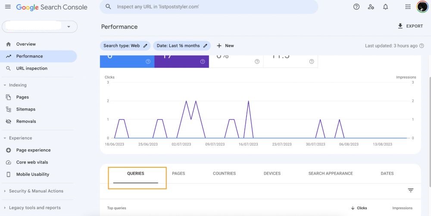Image resolution: width=431 pixels, height=216 pixels.
Task: Click the Top queries column header
Action: 116,208
